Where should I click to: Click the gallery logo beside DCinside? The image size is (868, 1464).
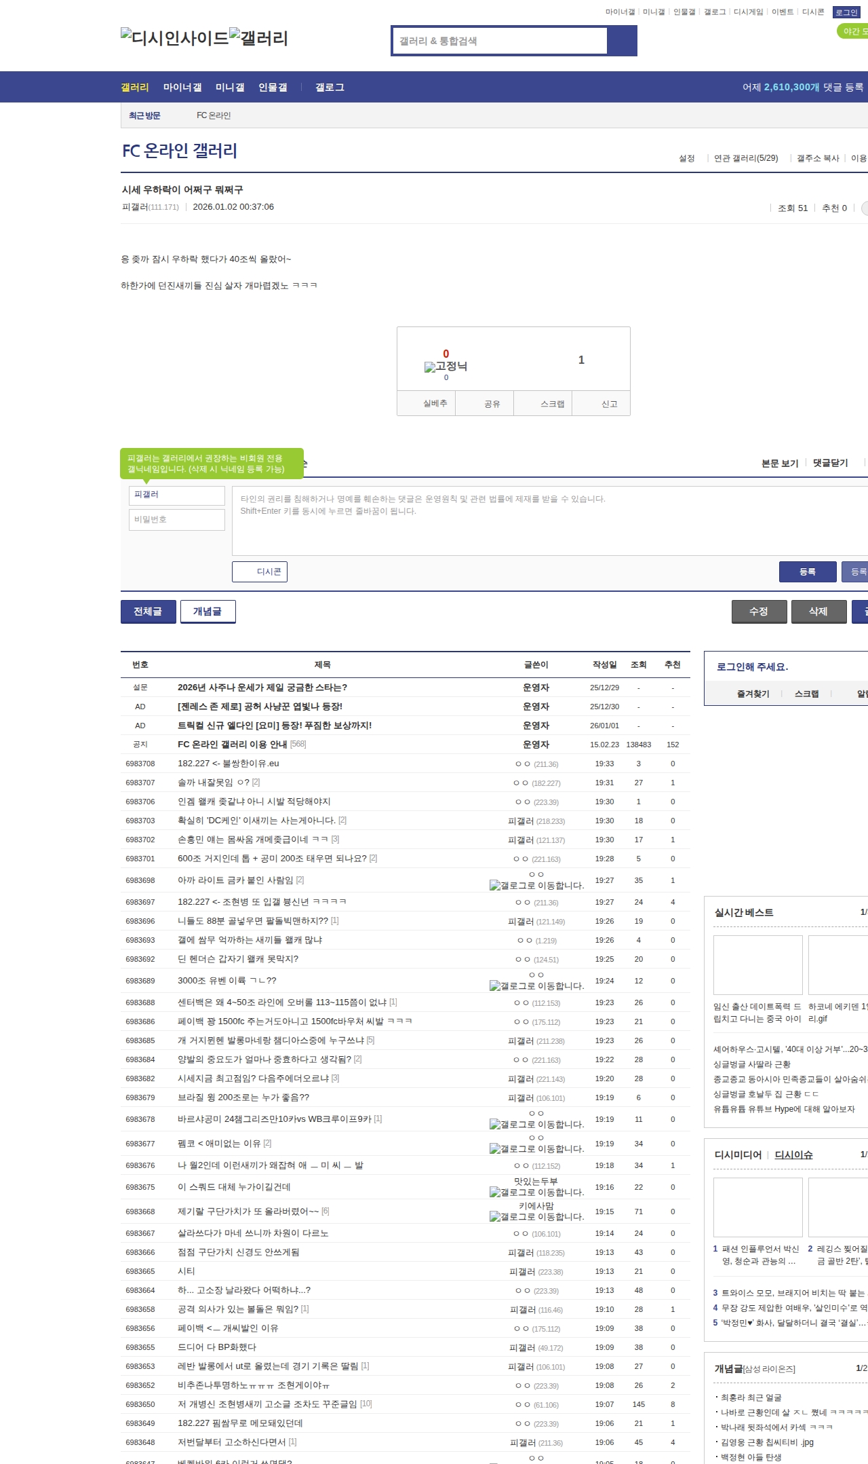click(258, 38)
